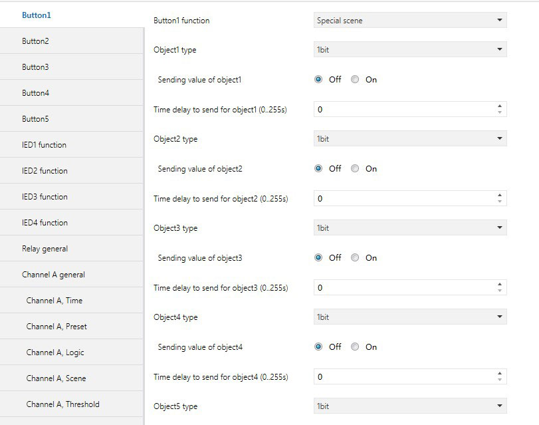Choose On for sending value of object3
This screenshot has width=539, height=425.
point(355,258)
